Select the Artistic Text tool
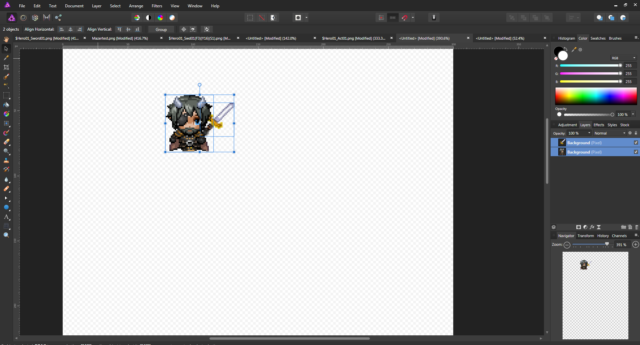This screenshot has height=345, width=640. [6, 217]
